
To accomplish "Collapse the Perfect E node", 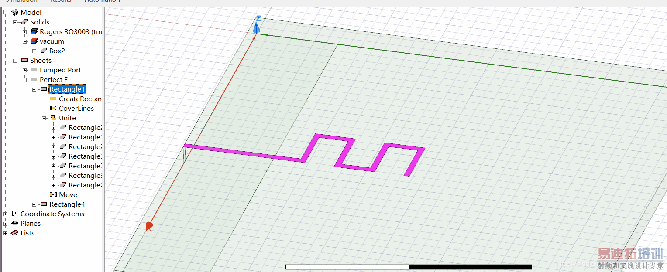I will 25,79.
